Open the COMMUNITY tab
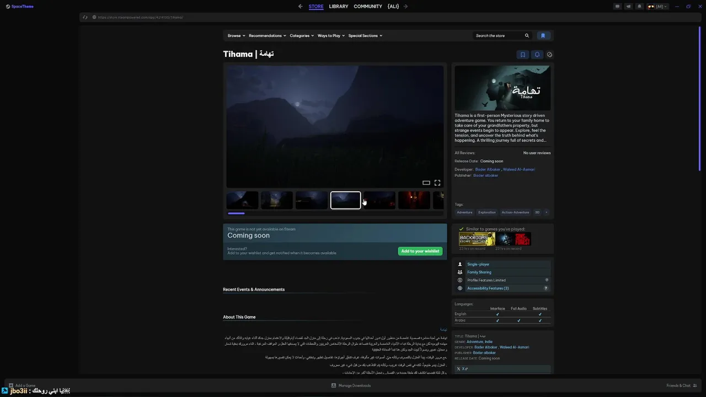 (x=368, y=7)
